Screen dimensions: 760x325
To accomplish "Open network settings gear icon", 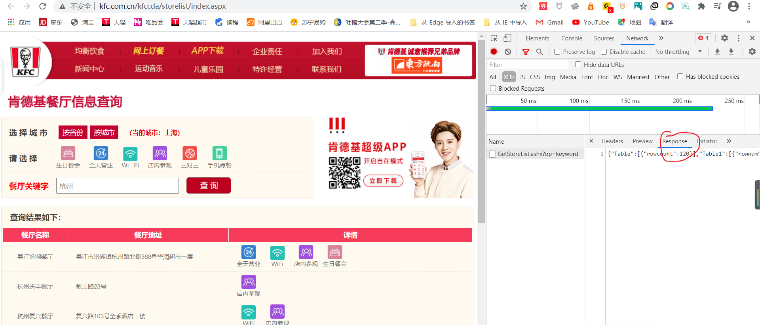I will click(x=752, y=51).
